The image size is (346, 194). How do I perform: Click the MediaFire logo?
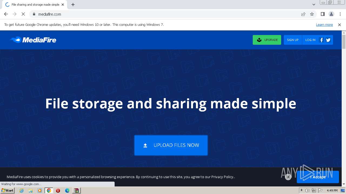[33, 40]
